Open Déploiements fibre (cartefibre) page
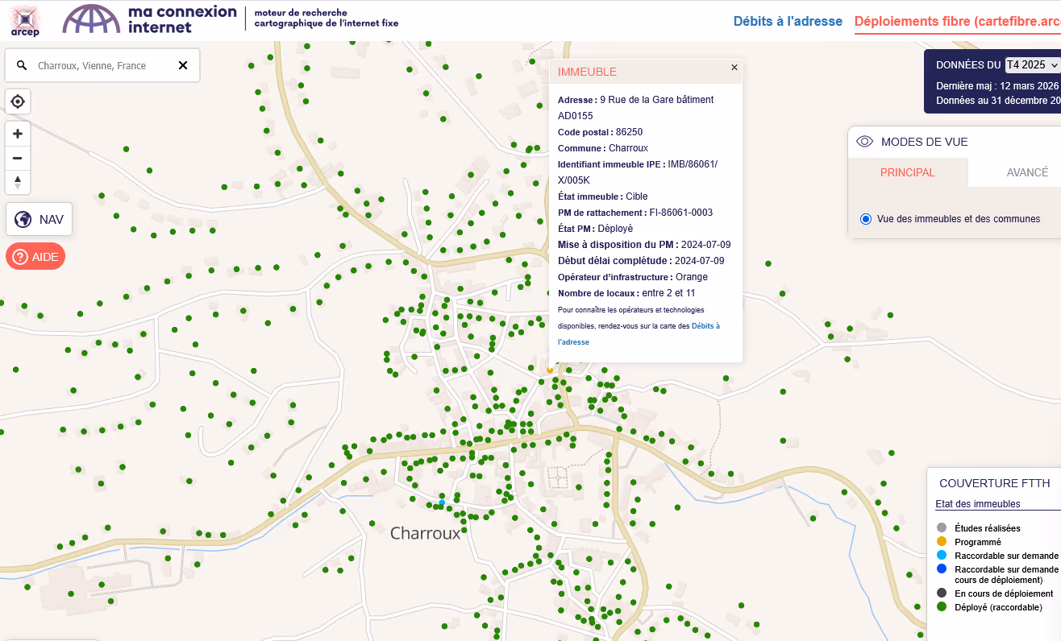Viewport: 1061px width, 641px height. [957, 22]
